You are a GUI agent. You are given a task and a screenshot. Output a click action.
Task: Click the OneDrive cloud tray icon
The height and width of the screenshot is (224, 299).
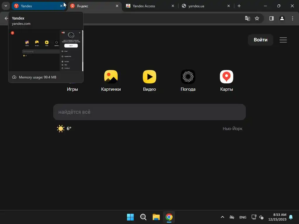pyautogui.click(x=232, y=217)
